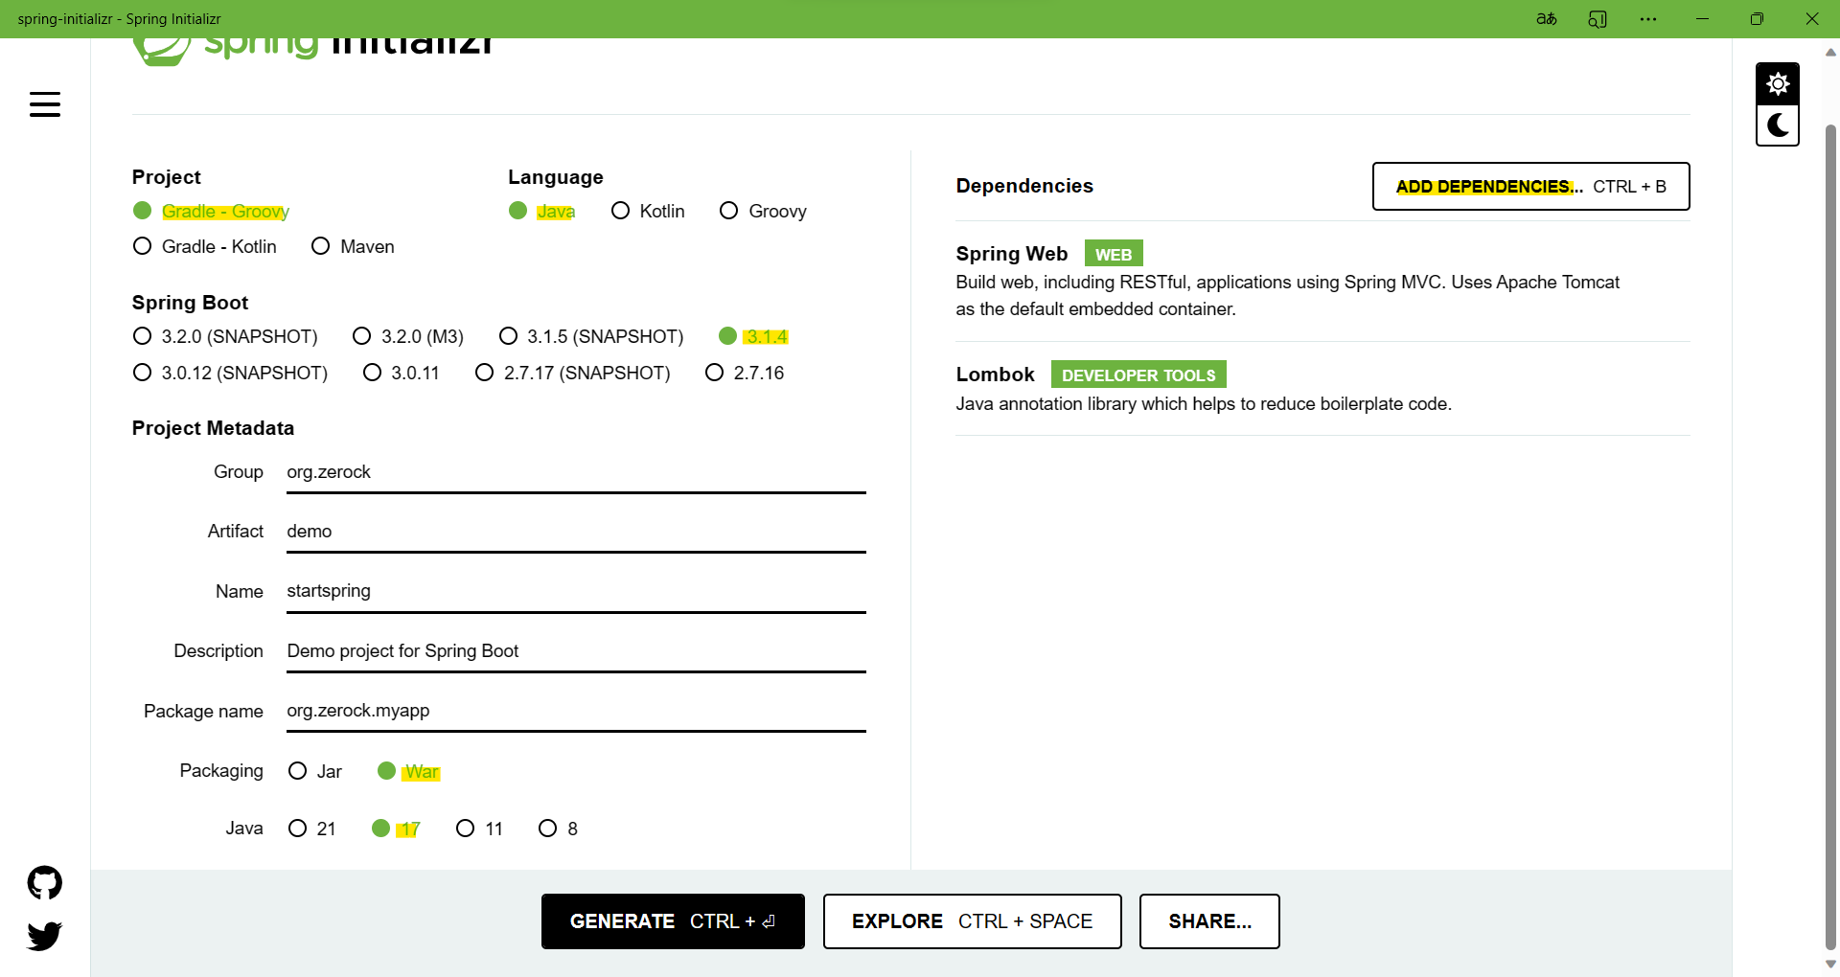Select Gradle - Kotlin project type
Viewport: 1840px width, 977px height.
[x=205, y=246]
